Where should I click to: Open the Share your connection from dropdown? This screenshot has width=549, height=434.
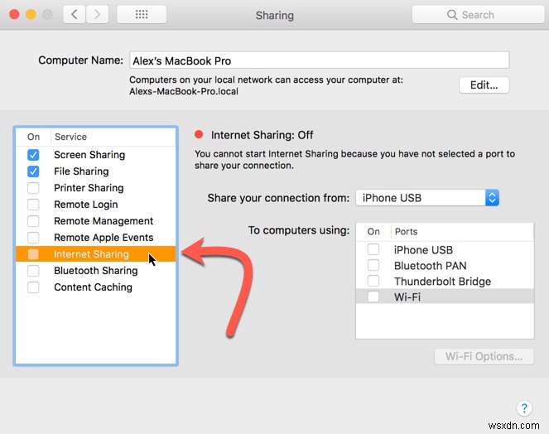[427, 198]
